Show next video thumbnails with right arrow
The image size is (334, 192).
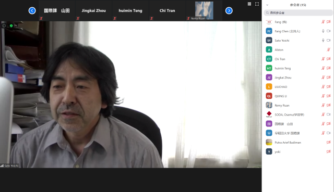[x=229, y=10]
